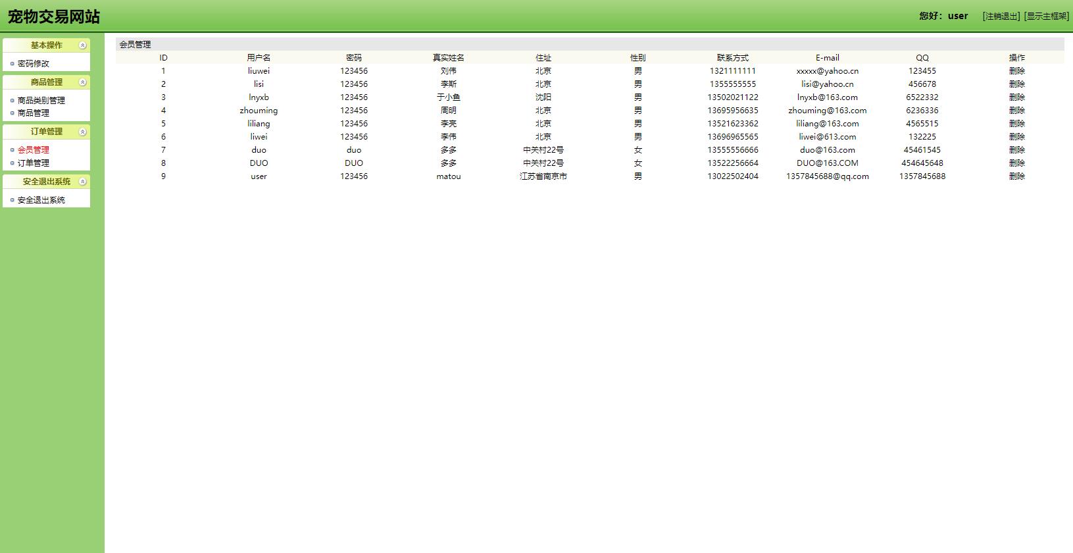Select username cell zhouming
The image size is (1073, 553).
pos(259,111)
